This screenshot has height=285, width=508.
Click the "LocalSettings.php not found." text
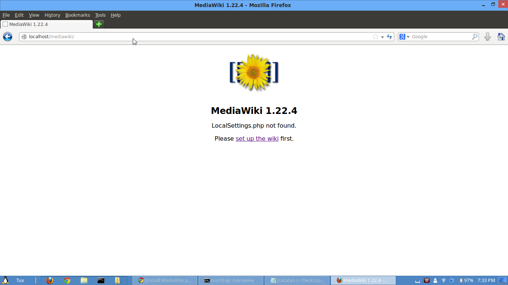pyautogui.click(x=254, y=125)
